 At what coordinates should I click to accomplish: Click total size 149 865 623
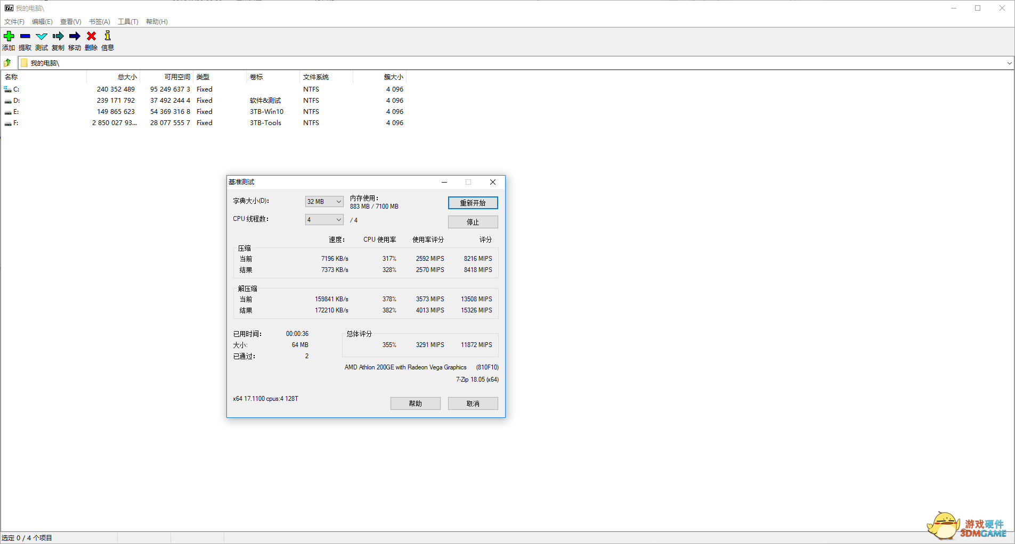click(116, 112)
